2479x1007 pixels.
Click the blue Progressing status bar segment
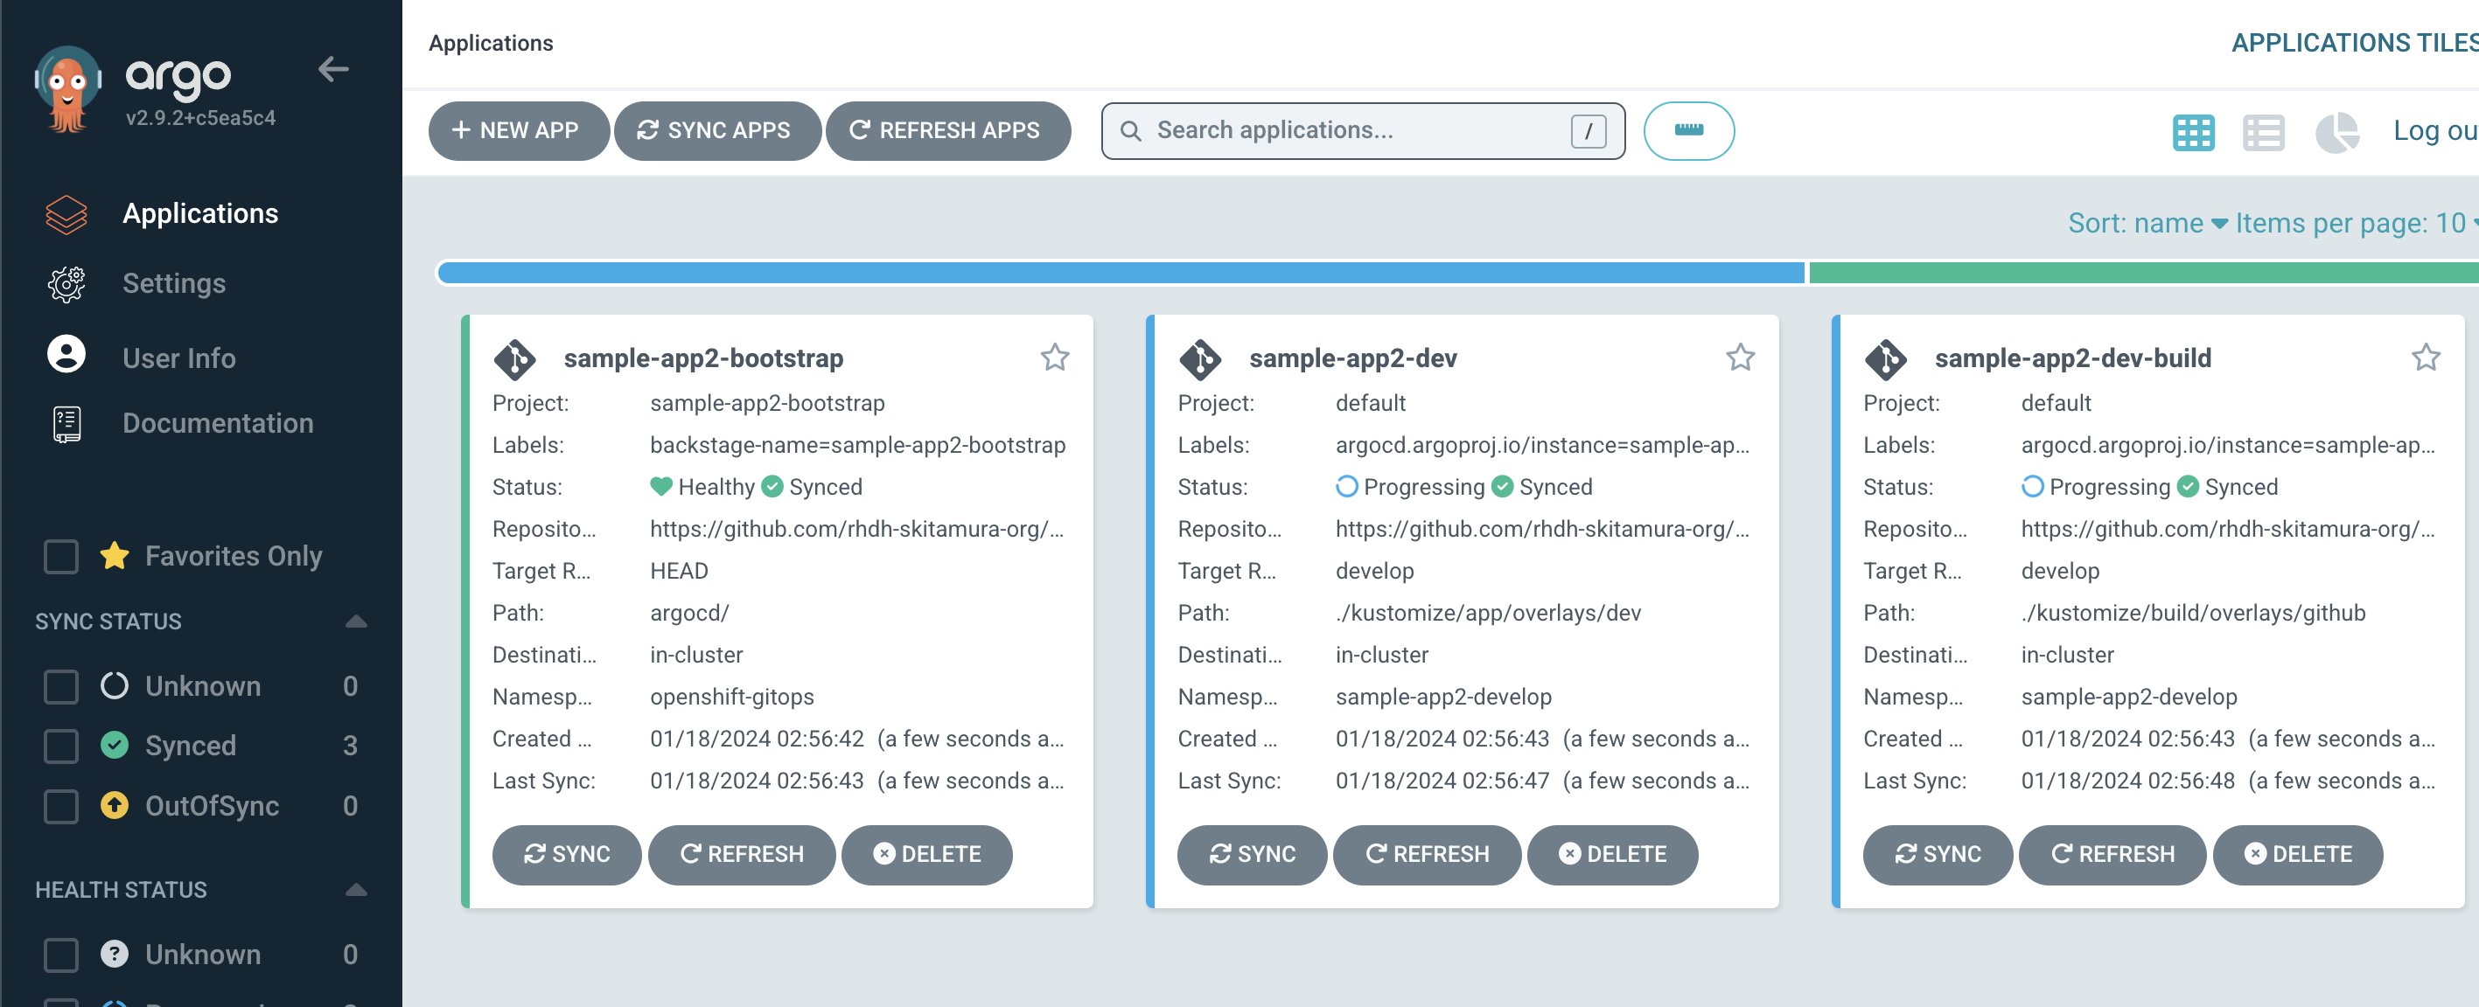1121,273
